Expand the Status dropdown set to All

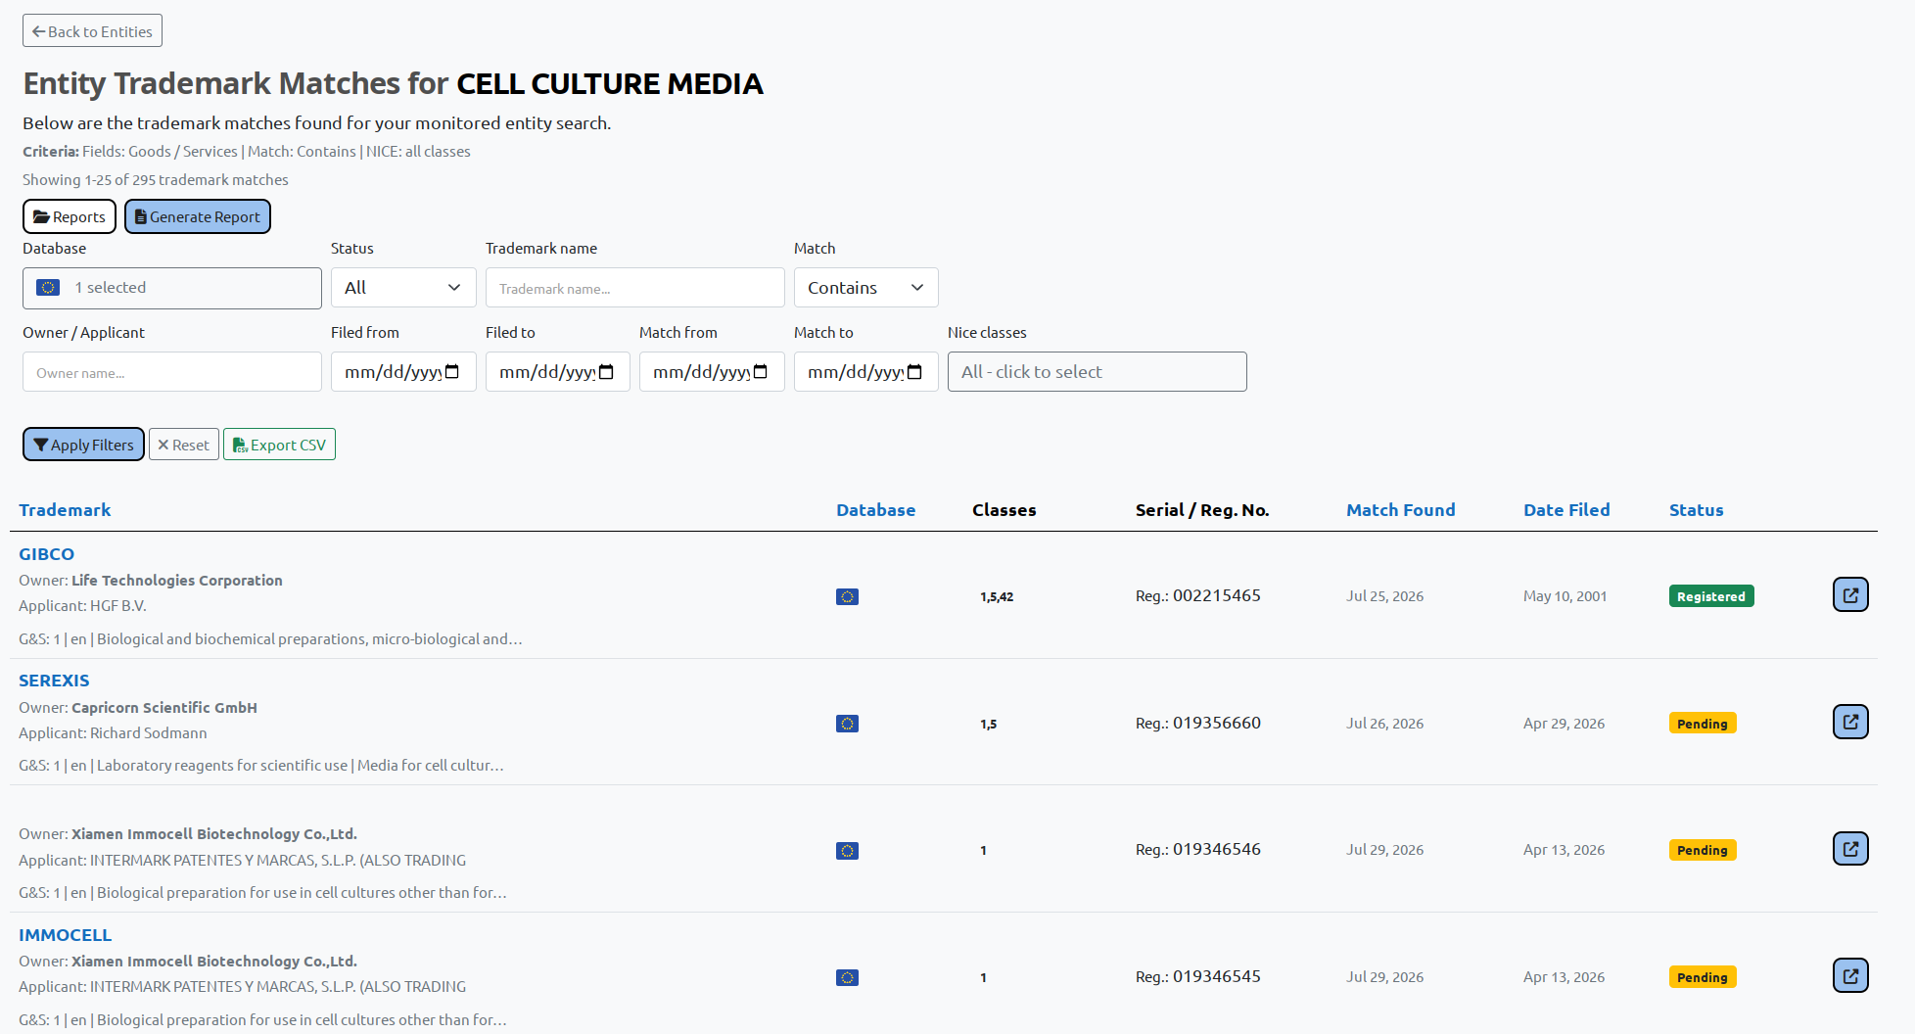tap(403, 288)
